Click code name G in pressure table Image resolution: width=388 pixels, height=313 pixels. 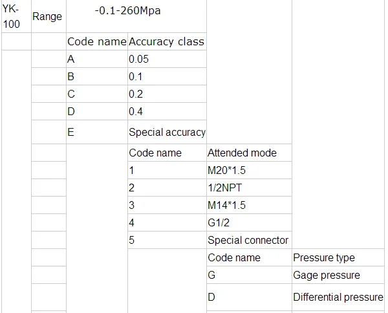249,275
